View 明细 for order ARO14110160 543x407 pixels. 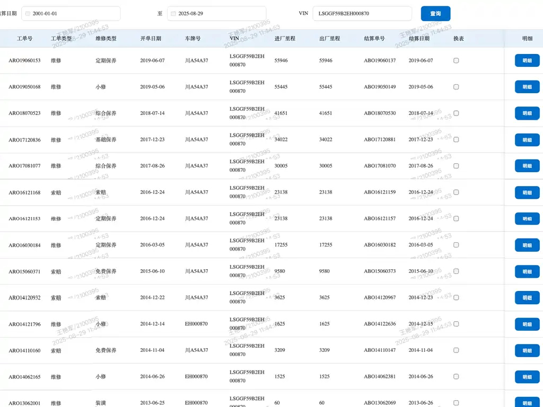coord(527,350)
